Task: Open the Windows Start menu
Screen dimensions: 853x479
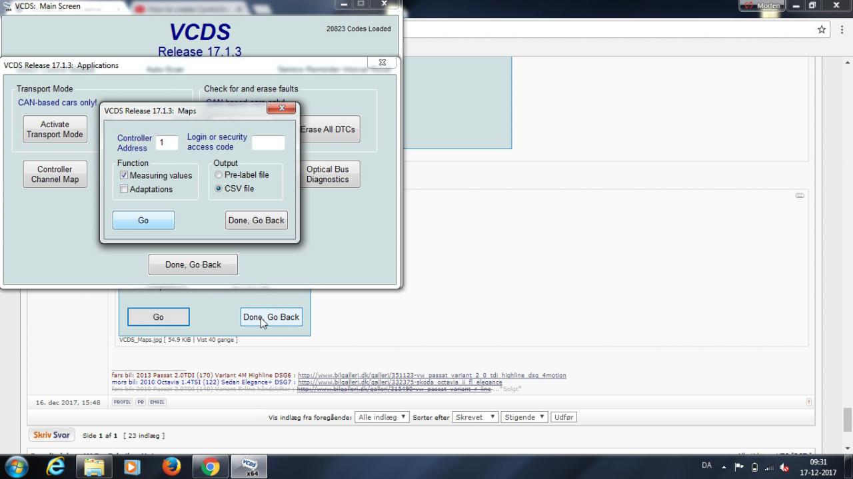Action: coord(16,466)
